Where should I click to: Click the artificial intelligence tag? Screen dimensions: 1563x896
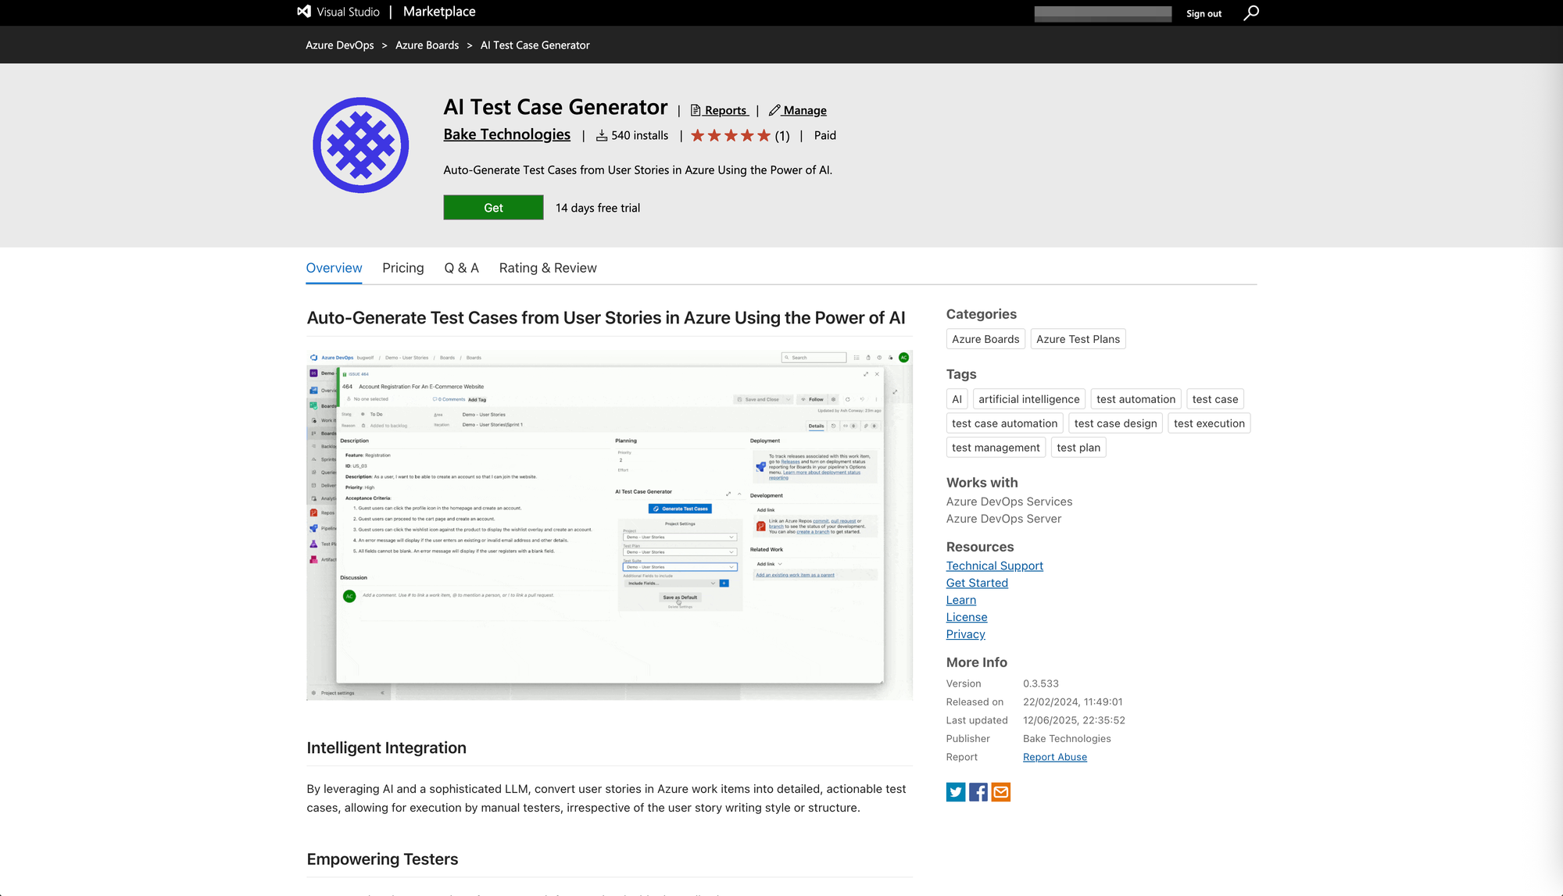1028,399
